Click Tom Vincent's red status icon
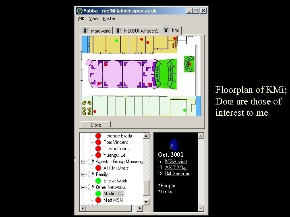290x217 pixels. (x=98, y=142)
